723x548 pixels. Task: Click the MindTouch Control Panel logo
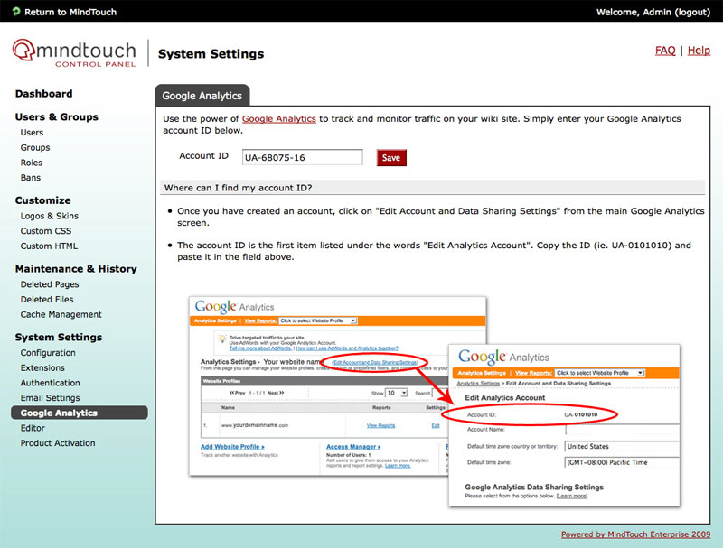(74, 53)
